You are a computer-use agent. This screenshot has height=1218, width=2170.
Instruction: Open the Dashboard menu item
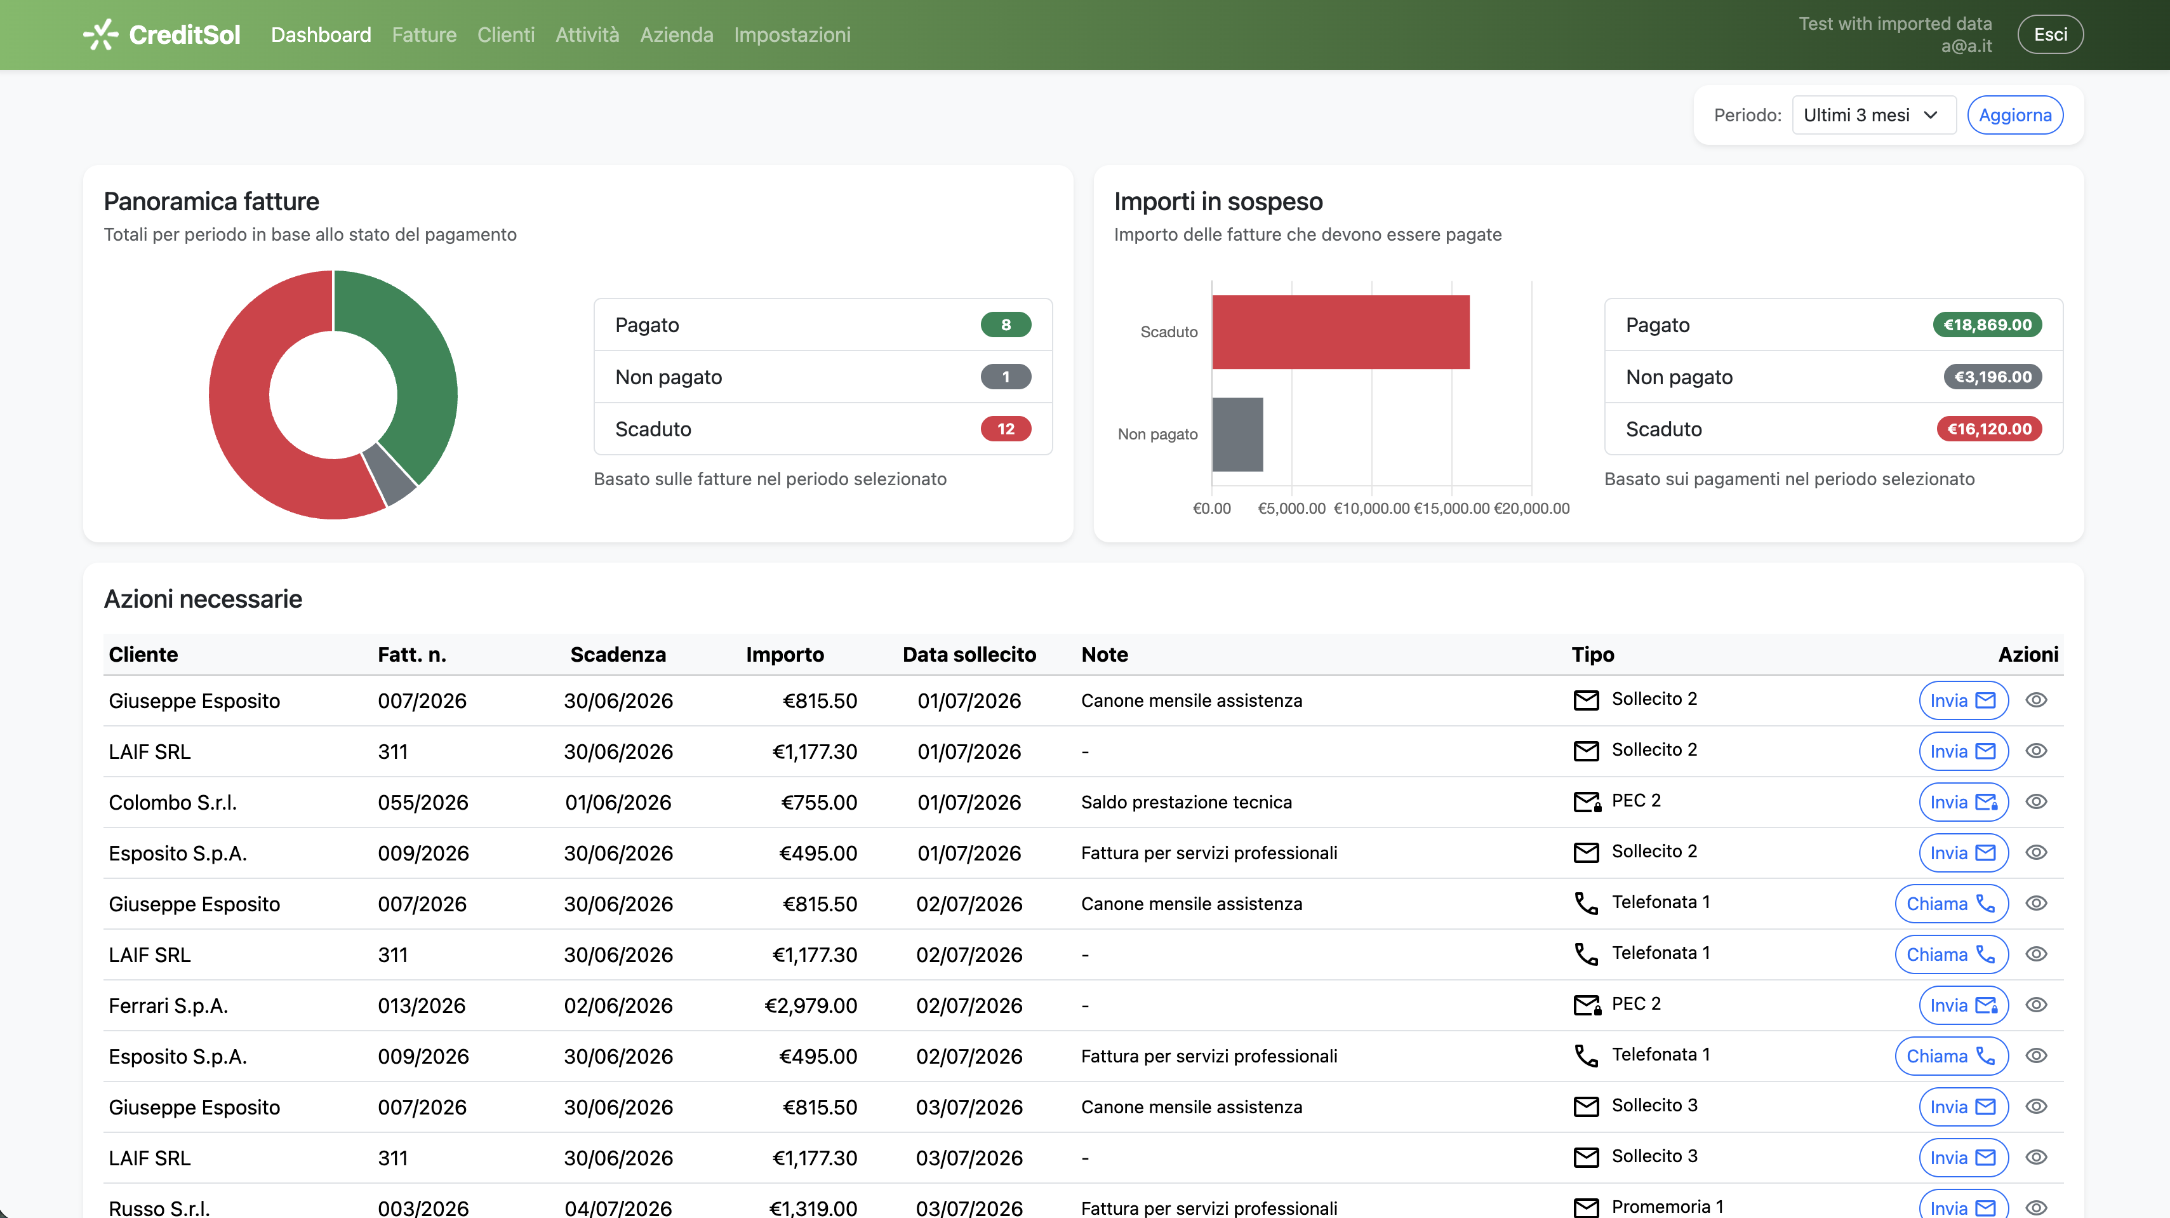point(321,34)
